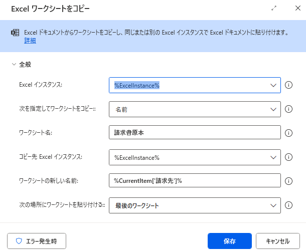Click the ワークシートの新しい名前 input field
The image size is (306, 252).
click(x=195, y=180)
